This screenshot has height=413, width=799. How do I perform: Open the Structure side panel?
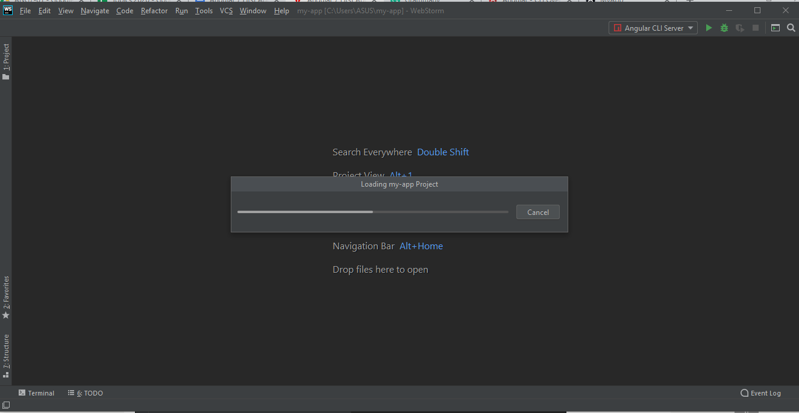(6, 356)
